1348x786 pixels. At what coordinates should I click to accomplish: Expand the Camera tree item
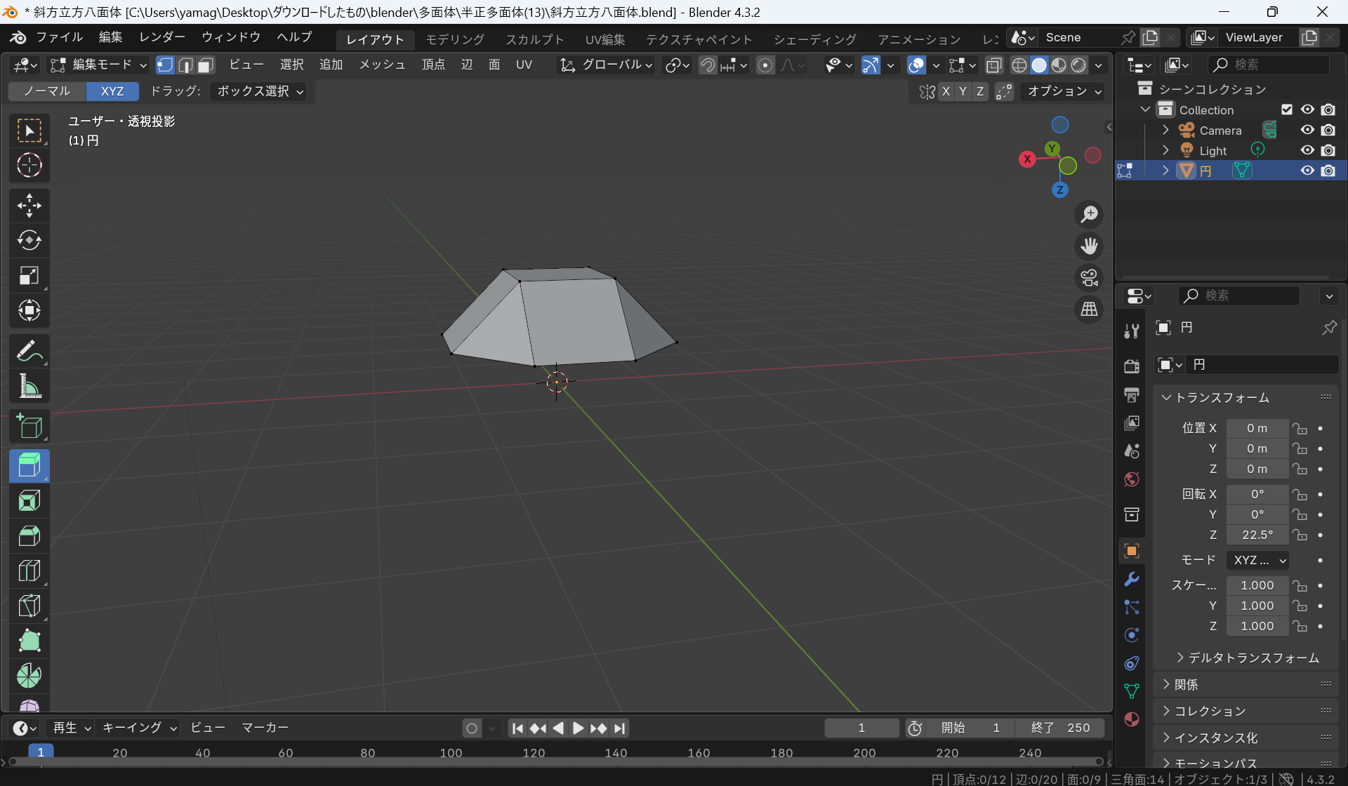[x=1165, y=130]
